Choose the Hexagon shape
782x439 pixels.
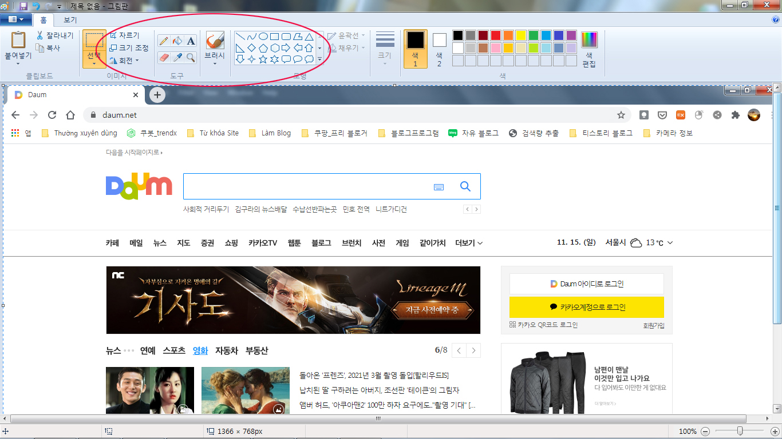coord(274,47)
